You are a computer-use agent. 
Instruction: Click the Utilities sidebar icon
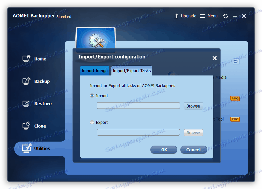27,148
